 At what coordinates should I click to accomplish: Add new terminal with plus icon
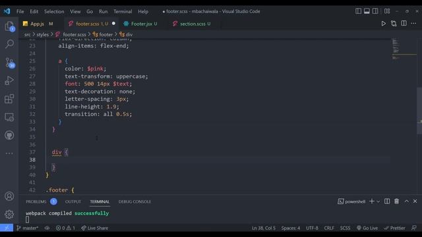[372, 201]
